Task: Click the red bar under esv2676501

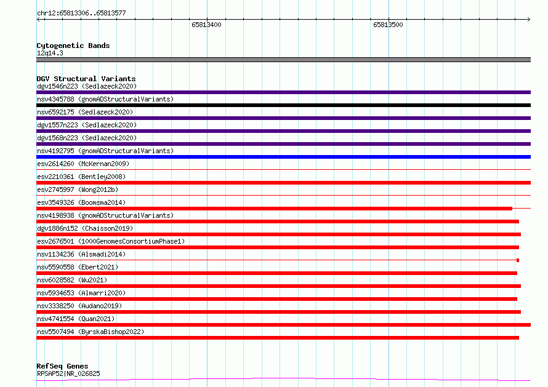Action: pyautogui.click(x=278, y=247)
